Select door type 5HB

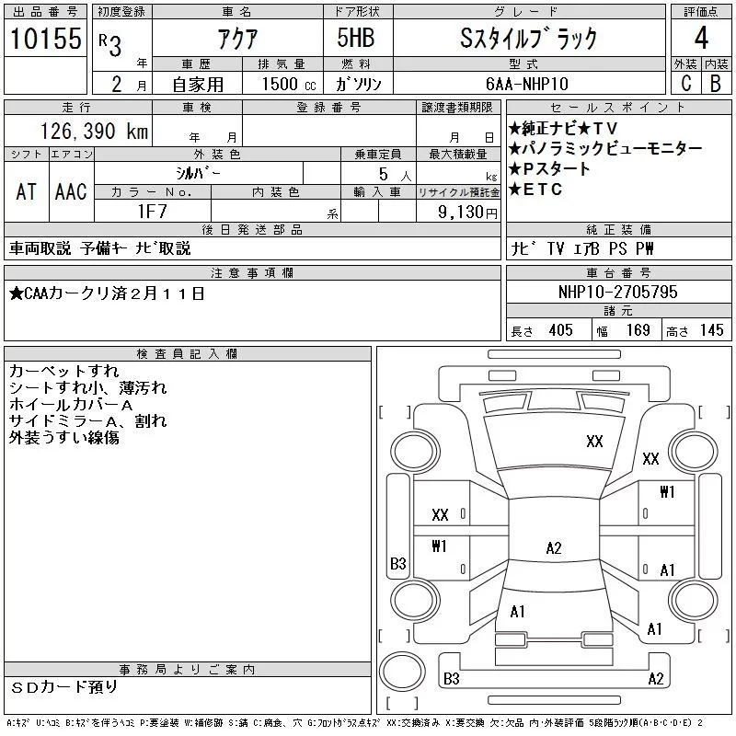pos(356,38)
